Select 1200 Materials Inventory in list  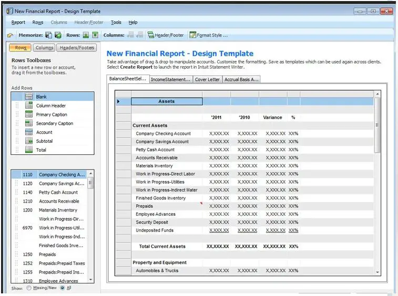(x=49, y=210)
